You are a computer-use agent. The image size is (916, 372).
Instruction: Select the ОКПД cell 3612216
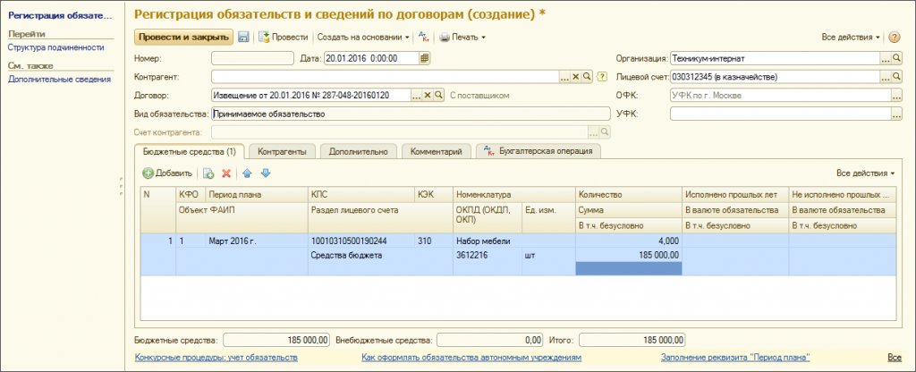tap(488, 255)
